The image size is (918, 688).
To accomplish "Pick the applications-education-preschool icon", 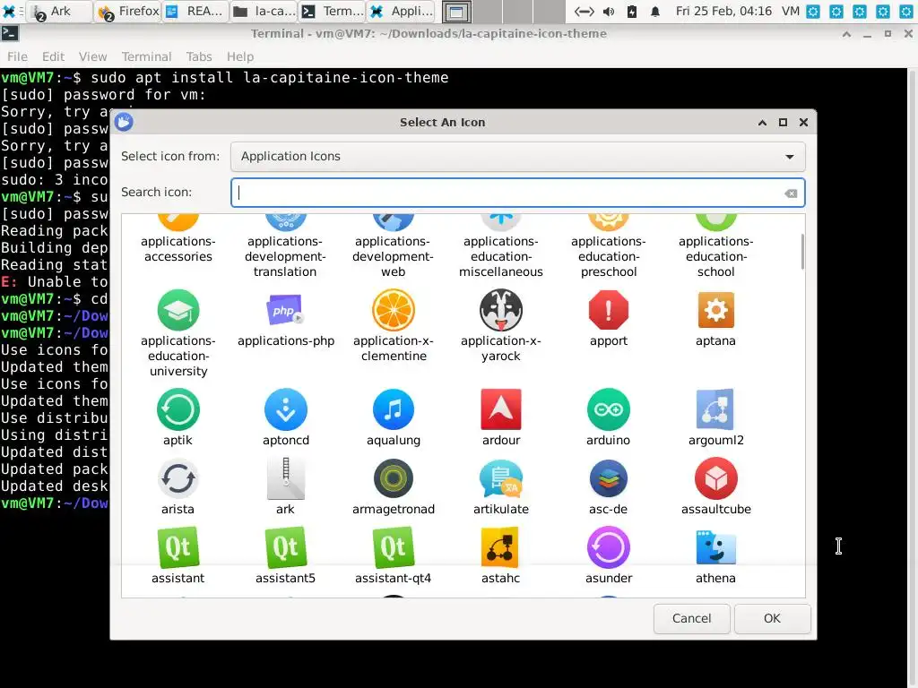I will click(x=609, y=223).
